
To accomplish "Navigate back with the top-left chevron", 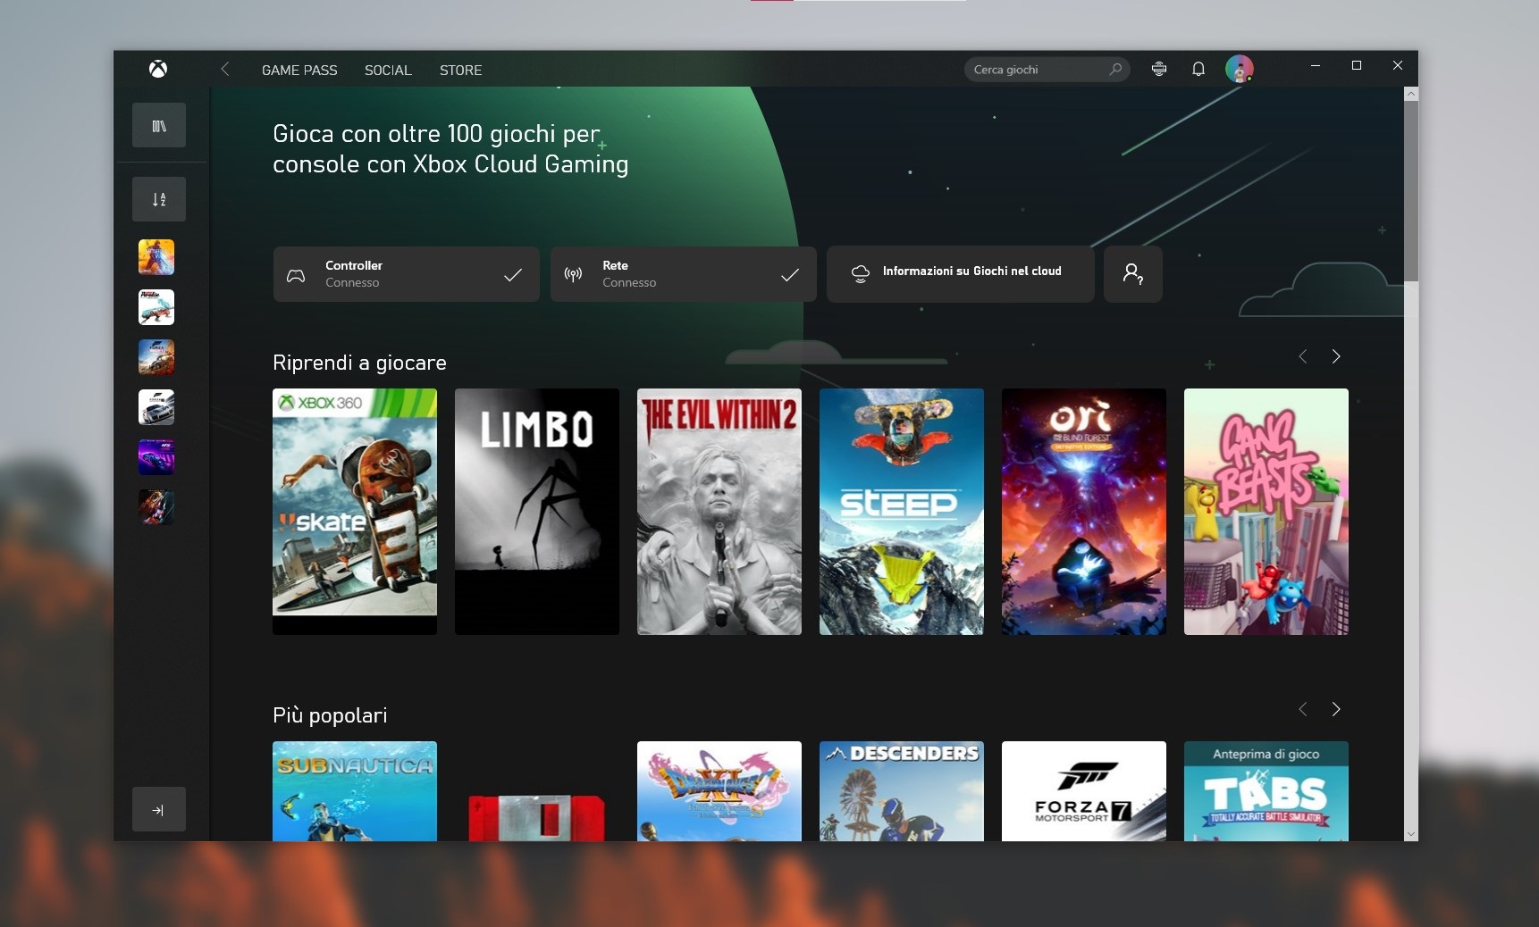I will (225, 70).
